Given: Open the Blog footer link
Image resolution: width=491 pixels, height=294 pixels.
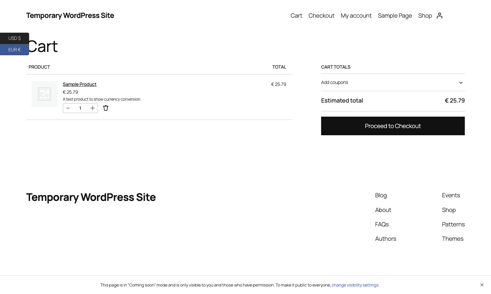Looking at the screenshot, I should click(381, 195).
